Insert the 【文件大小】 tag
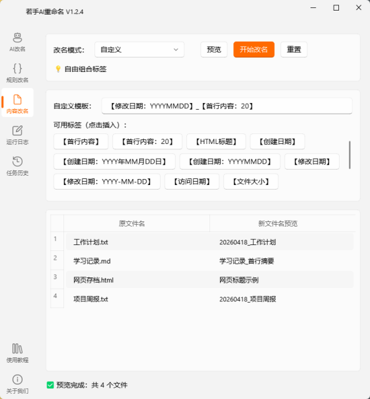The image size is (370, 399). tap(251, 182)
